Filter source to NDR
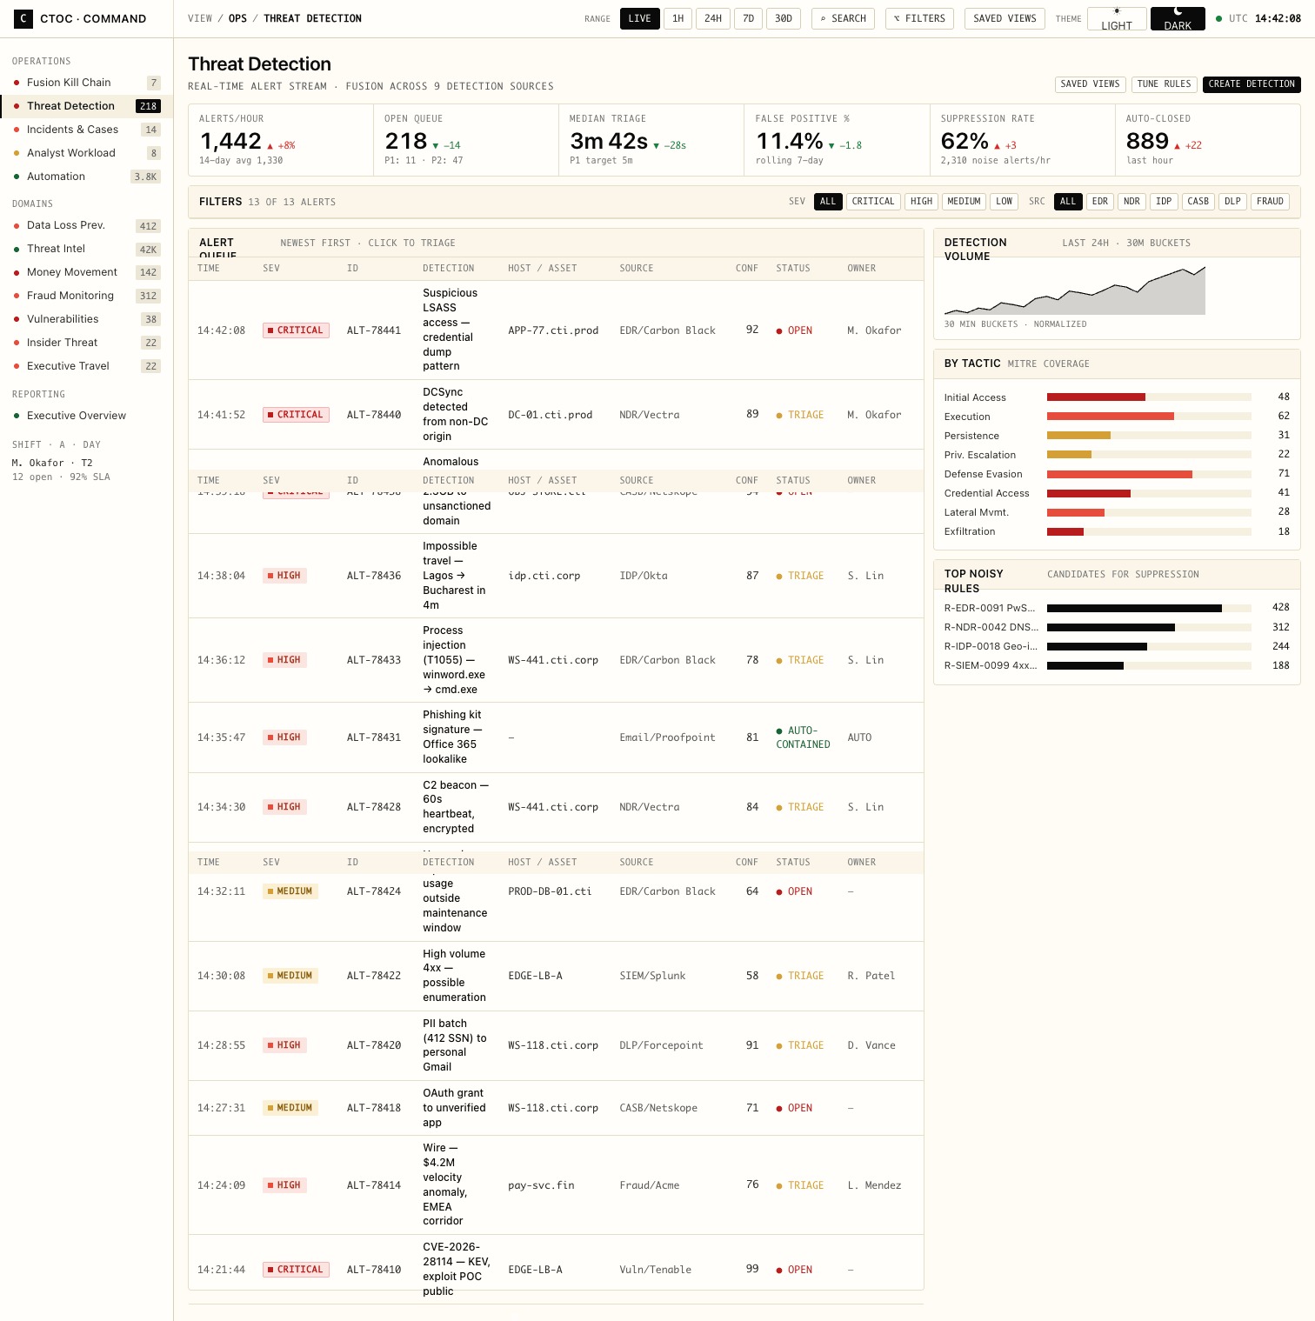This screenshot has width=1315, height=1321. point(1131,202)
